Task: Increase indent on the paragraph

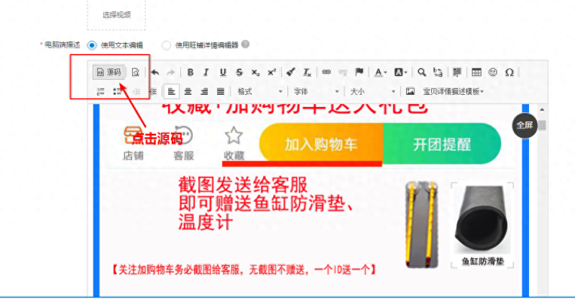Action: coord(153,92)
